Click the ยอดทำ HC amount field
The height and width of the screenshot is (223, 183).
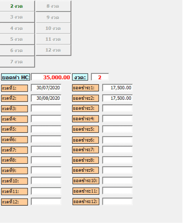51,77
